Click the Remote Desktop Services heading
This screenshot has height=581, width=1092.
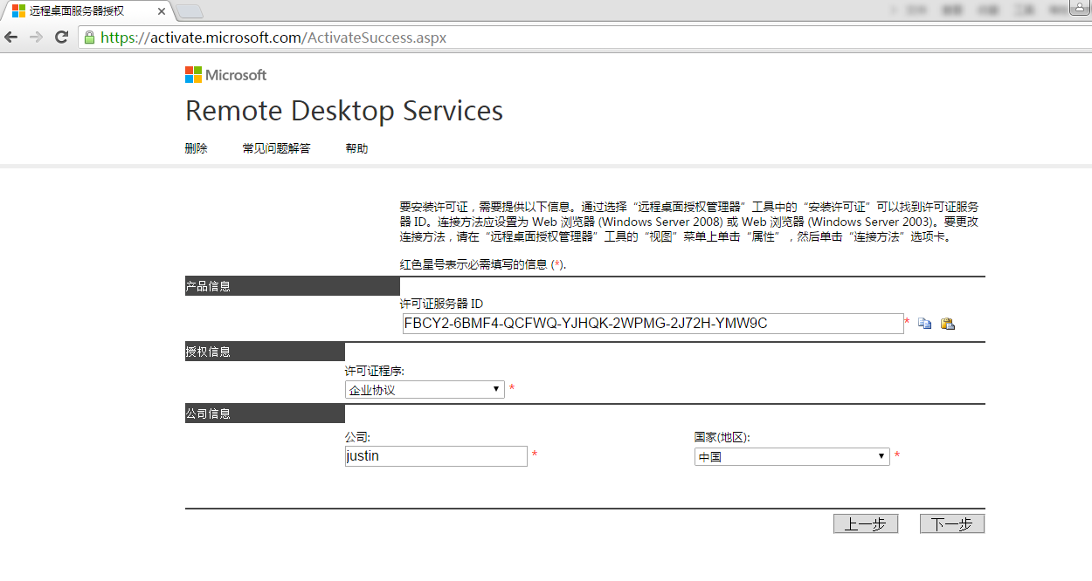[x=344, y=111]
